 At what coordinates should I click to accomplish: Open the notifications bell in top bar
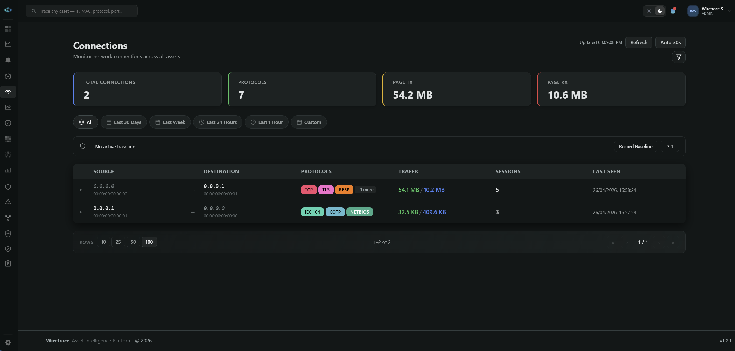click(673, 11)
